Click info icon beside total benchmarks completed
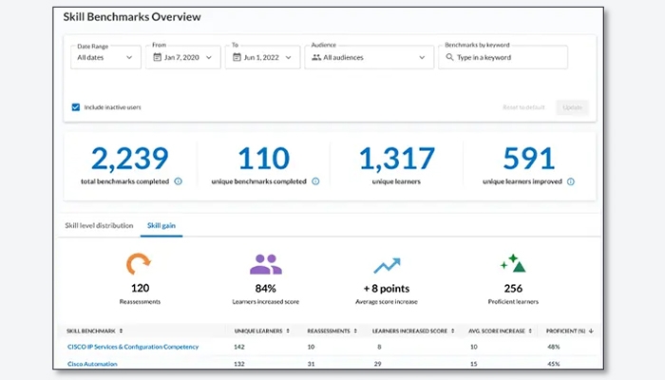This screenshot has width=665, height=380. (178, 180)
